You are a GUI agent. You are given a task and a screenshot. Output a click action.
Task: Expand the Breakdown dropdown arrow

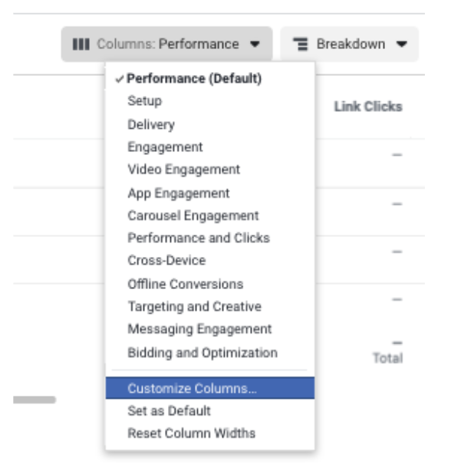click(x=402, y=44)
